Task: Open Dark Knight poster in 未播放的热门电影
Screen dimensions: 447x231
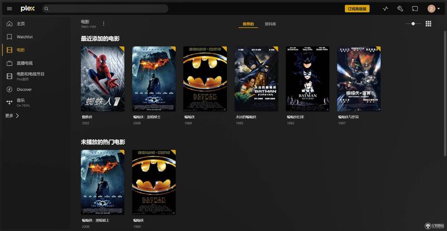Action: coord(103,182)
